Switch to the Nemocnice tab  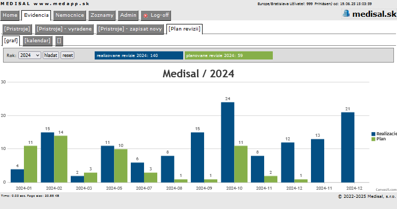(70, 15)
